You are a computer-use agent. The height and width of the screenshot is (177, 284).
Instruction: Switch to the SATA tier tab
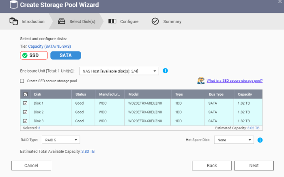66,55
